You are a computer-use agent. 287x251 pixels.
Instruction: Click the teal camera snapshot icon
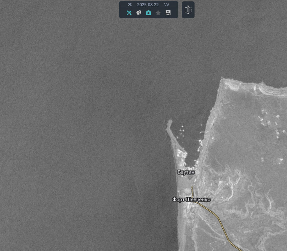pos(148,13)
